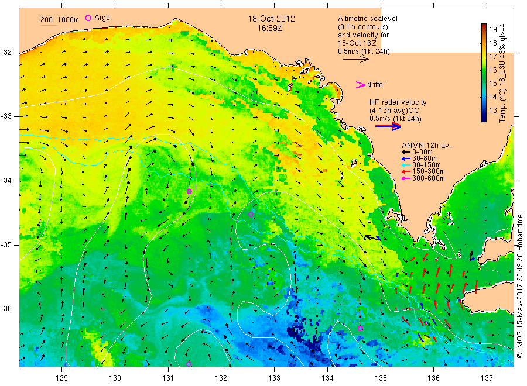527x386 pixels.
Task: Click the magenta 300-600m legend arrow
Action: (406, 178)
